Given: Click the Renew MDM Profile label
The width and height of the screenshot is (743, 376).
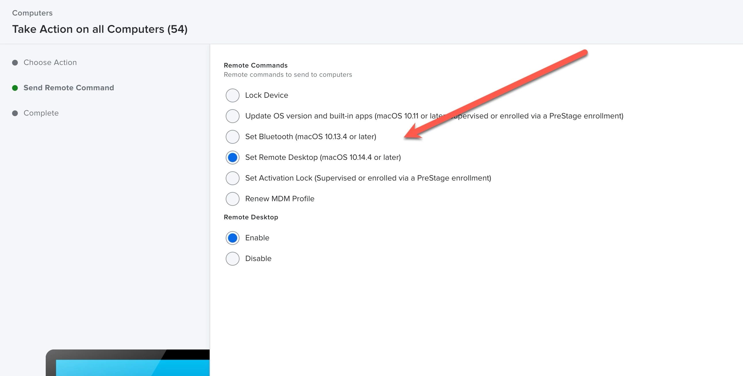Looking at the screenshot, I should coord(279,199).
